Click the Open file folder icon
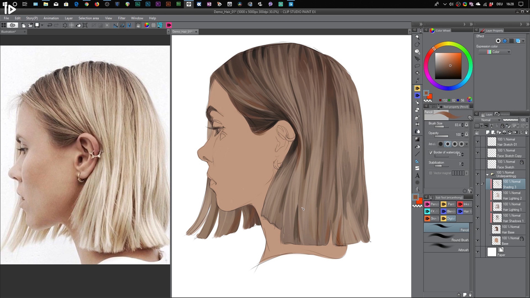This screenshot has height=298, width=530. click(x=30, y=25)
